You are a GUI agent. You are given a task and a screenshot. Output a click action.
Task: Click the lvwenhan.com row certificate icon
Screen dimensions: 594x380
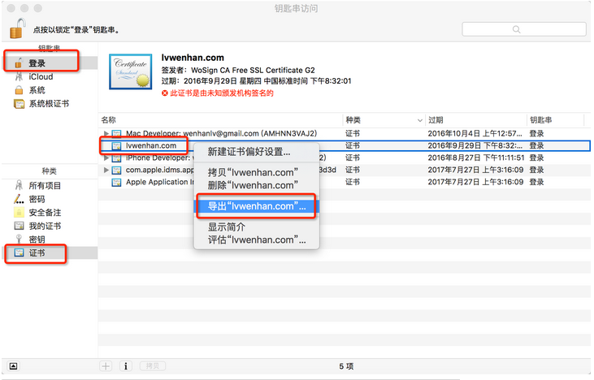pyautogui.click(x=116, y=145)
